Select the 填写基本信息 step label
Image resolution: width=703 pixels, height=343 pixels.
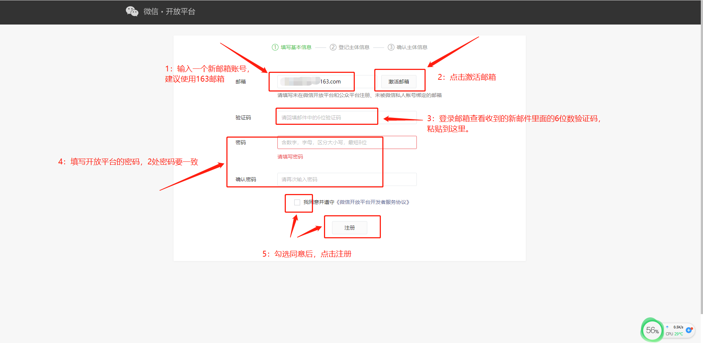296,47
